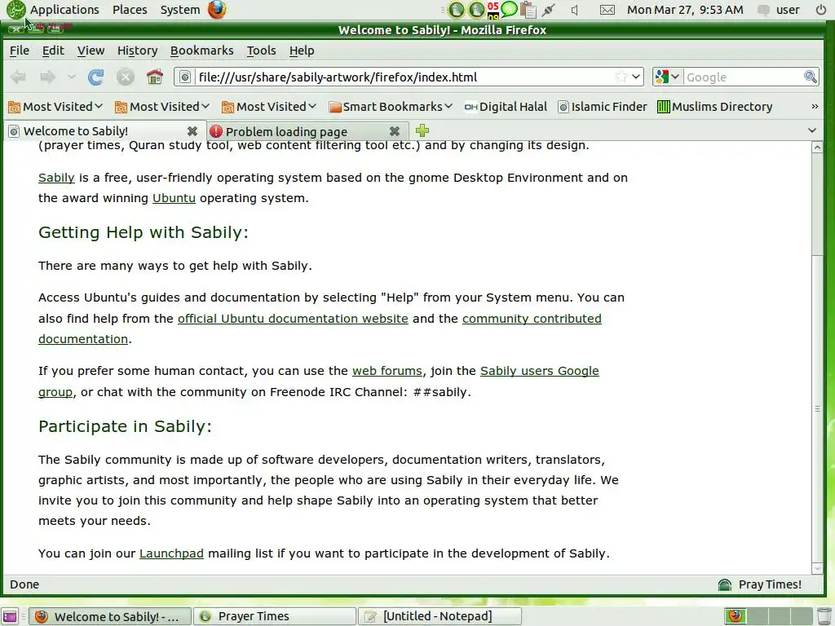
Task: Follow the Ubuntu link
Action: 174,198
